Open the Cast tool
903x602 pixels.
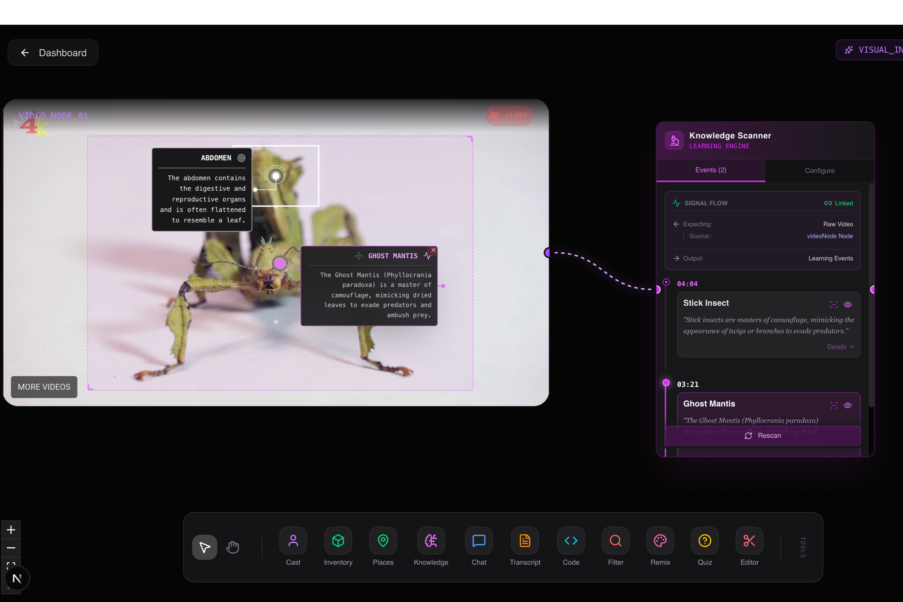[x=293, y=541]
